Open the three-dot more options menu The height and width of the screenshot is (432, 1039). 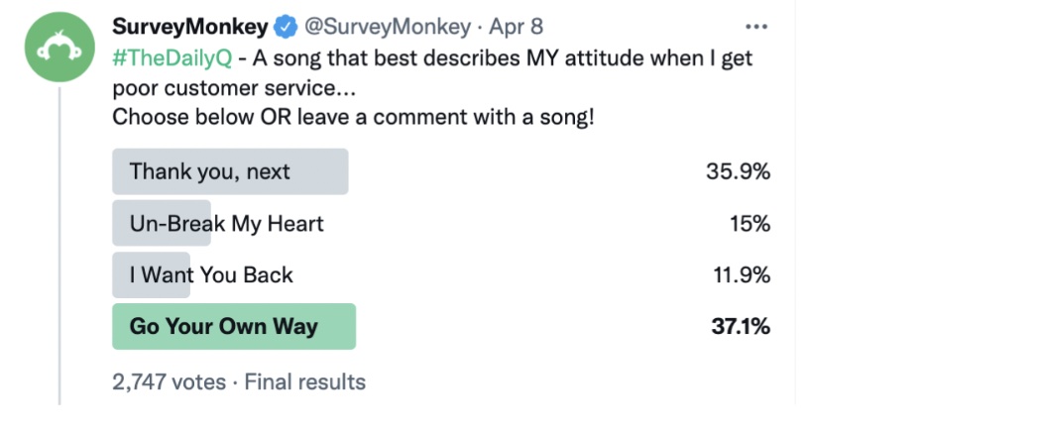coord(756,27)
